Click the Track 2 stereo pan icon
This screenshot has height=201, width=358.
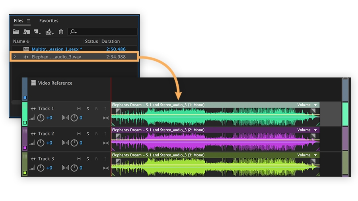click(x=66, y=143)
